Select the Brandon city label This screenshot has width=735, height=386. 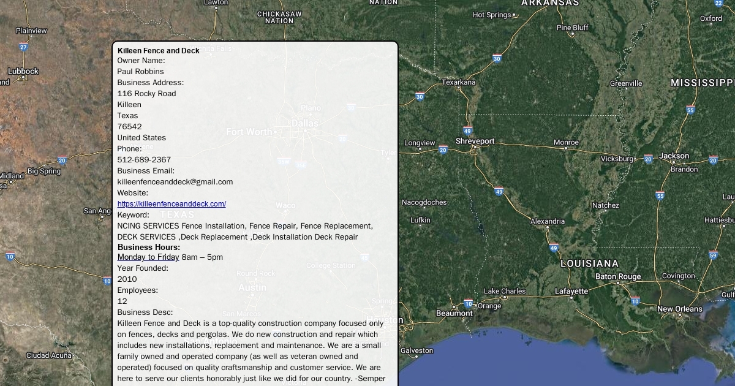pyautogui.click(x=684, y=169)
